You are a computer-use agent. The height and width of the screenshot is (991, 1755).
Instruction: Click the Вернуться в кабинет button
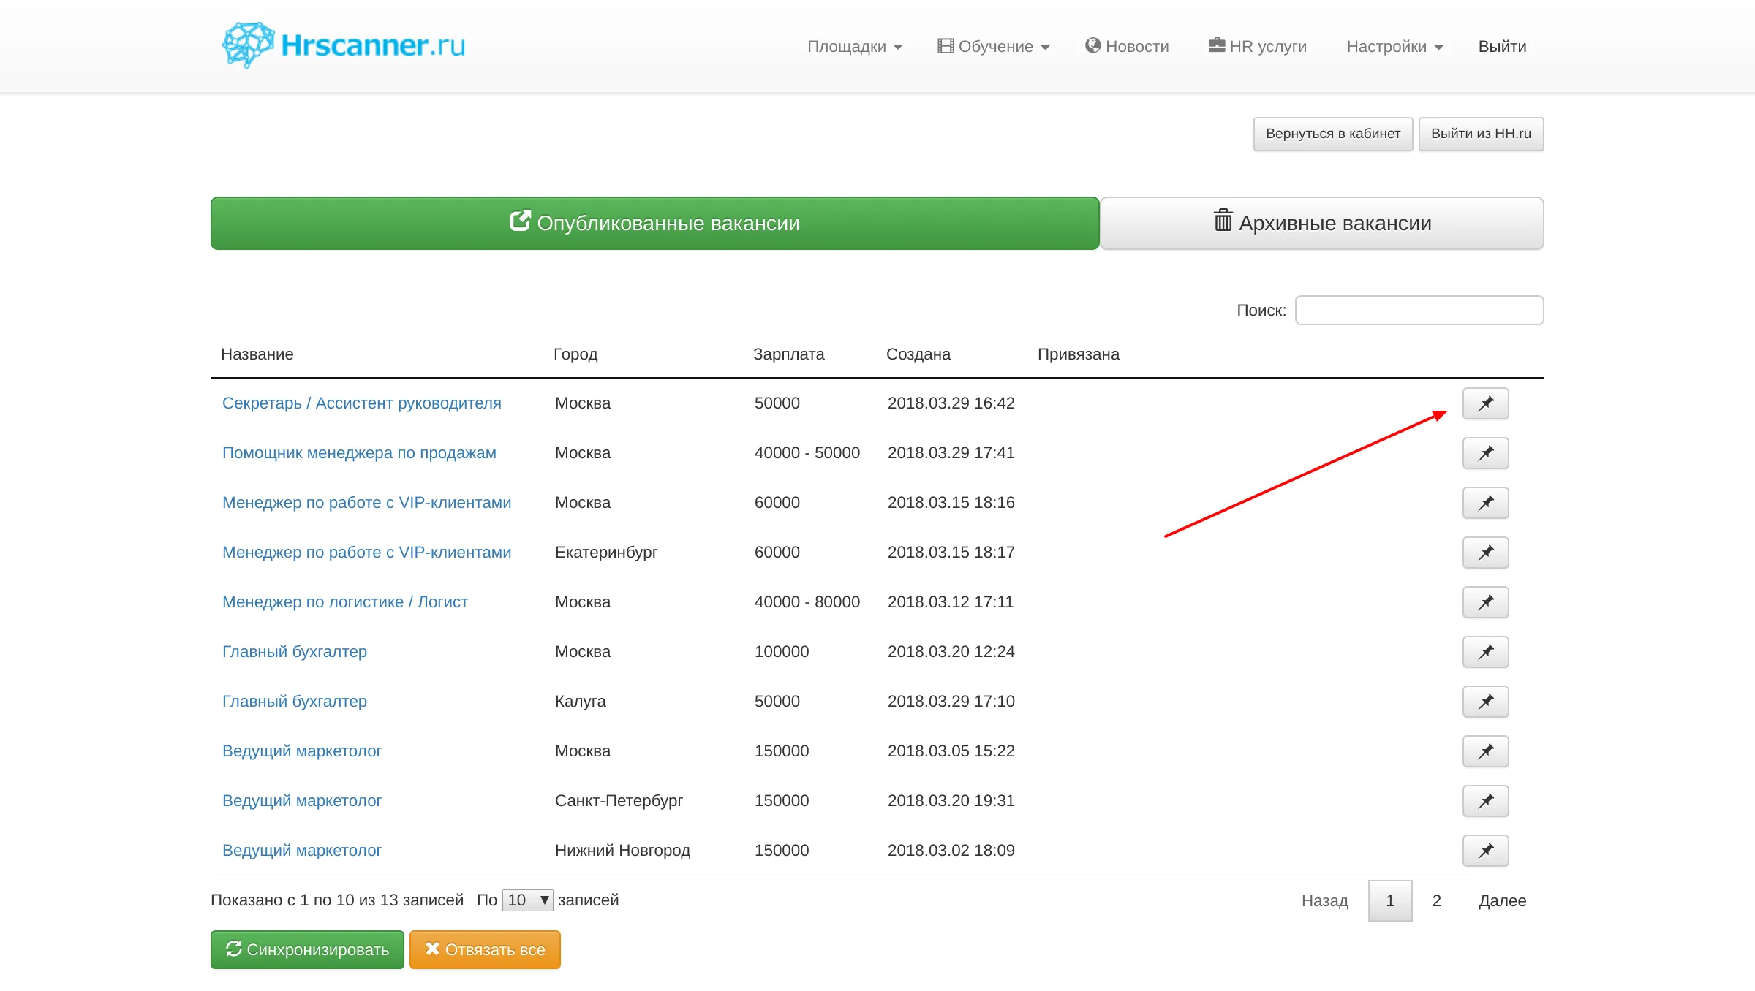click(1332, 133)
